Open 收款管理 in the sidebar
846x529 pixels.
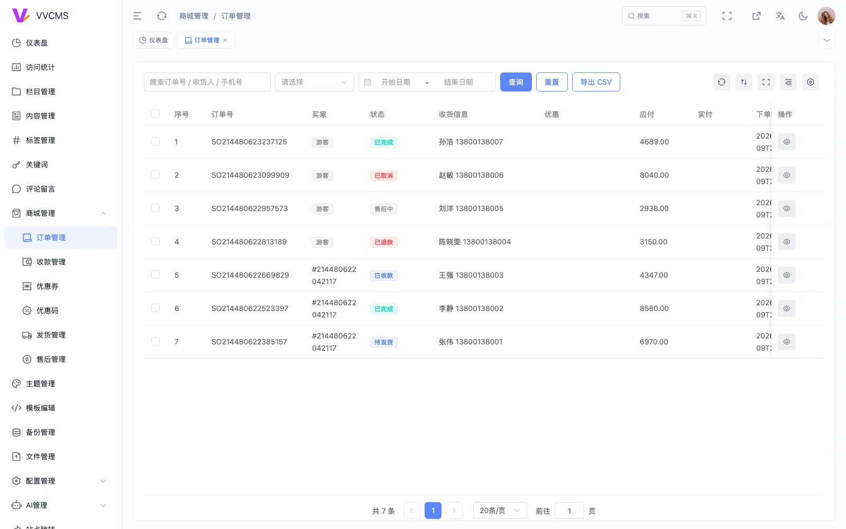[61, 262]
